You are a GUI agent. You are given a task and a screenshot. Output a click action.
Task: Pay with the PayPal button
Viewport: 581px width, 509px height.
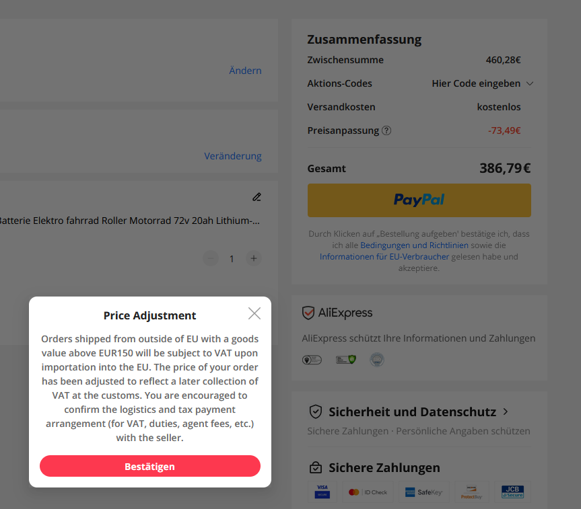pyautogui.click(x=419, y=200)
